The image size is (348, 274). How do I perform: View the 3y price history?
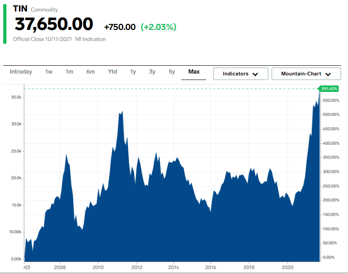point(152,72)
